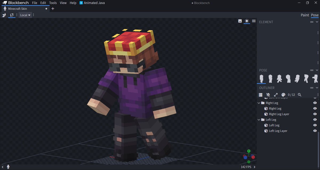This screenshot has height=170, width=320.
Task: Click the green Y axis on navigation gizmo
Action: coord(249,151)
